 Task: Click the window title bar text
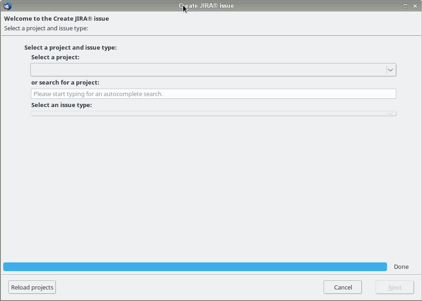[206, 6]
